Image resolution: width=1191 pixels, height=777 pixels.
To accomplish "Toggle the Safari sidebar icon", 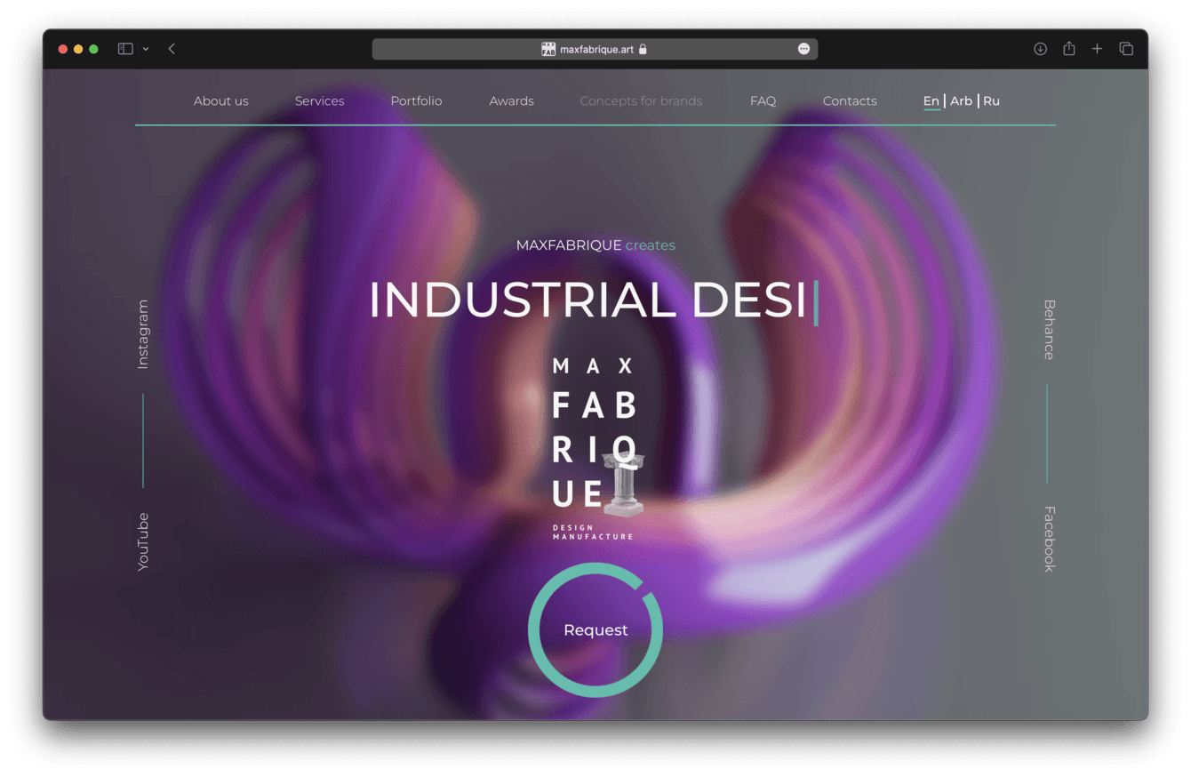I will point(125,49).
